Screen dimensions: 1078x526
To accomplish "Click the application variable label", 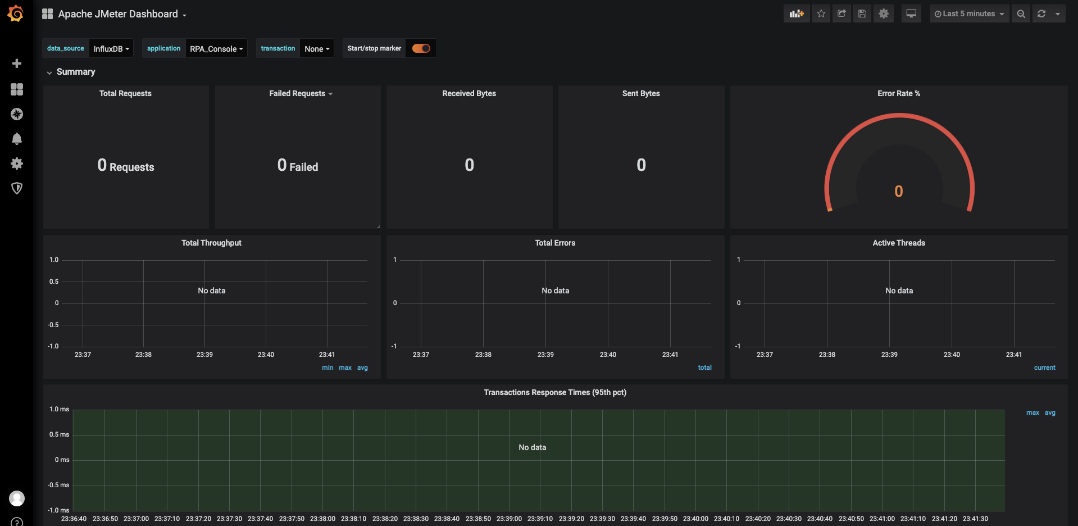I will click(x=163, y=48).
